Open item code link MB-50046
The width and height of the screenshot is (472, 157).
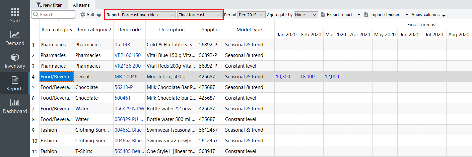click(126, 77)
